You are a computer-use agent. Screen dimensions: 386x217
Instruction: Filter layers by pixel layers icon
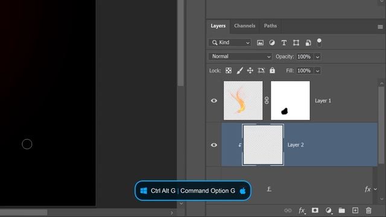pyautogui.click(x=260, y=43)
